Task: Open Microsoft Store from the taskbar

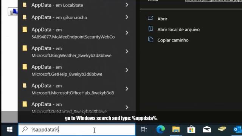Action: point(191,129)
